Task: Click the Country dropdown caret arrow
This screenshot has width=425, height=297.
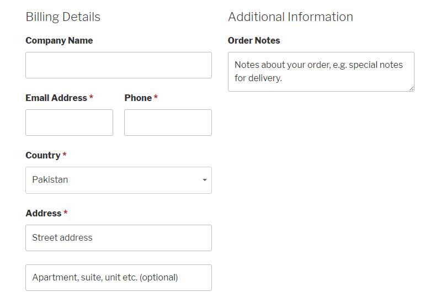Action: [205, 180]
